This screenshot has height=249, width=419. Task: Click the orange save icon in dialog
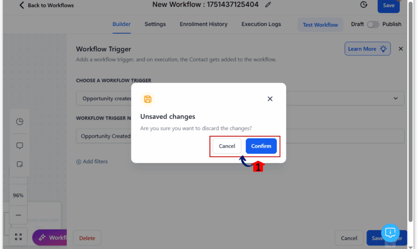click(147, 99)
